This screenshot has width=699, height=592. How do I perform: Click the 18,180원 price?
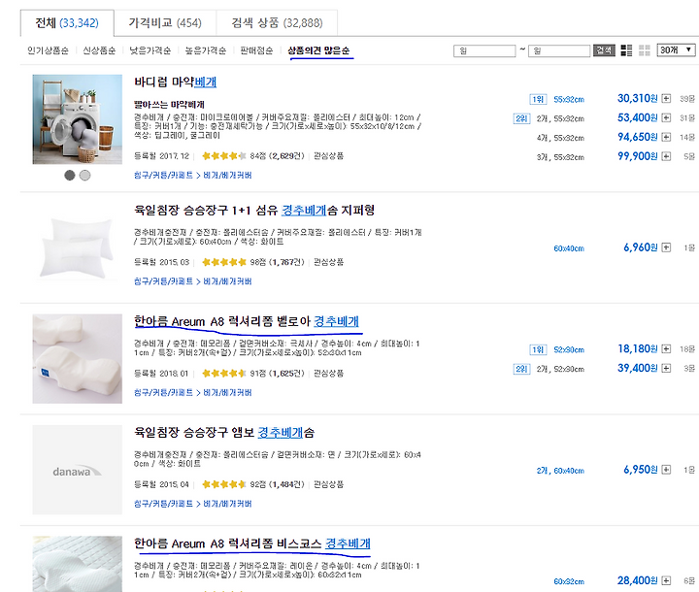638,348
